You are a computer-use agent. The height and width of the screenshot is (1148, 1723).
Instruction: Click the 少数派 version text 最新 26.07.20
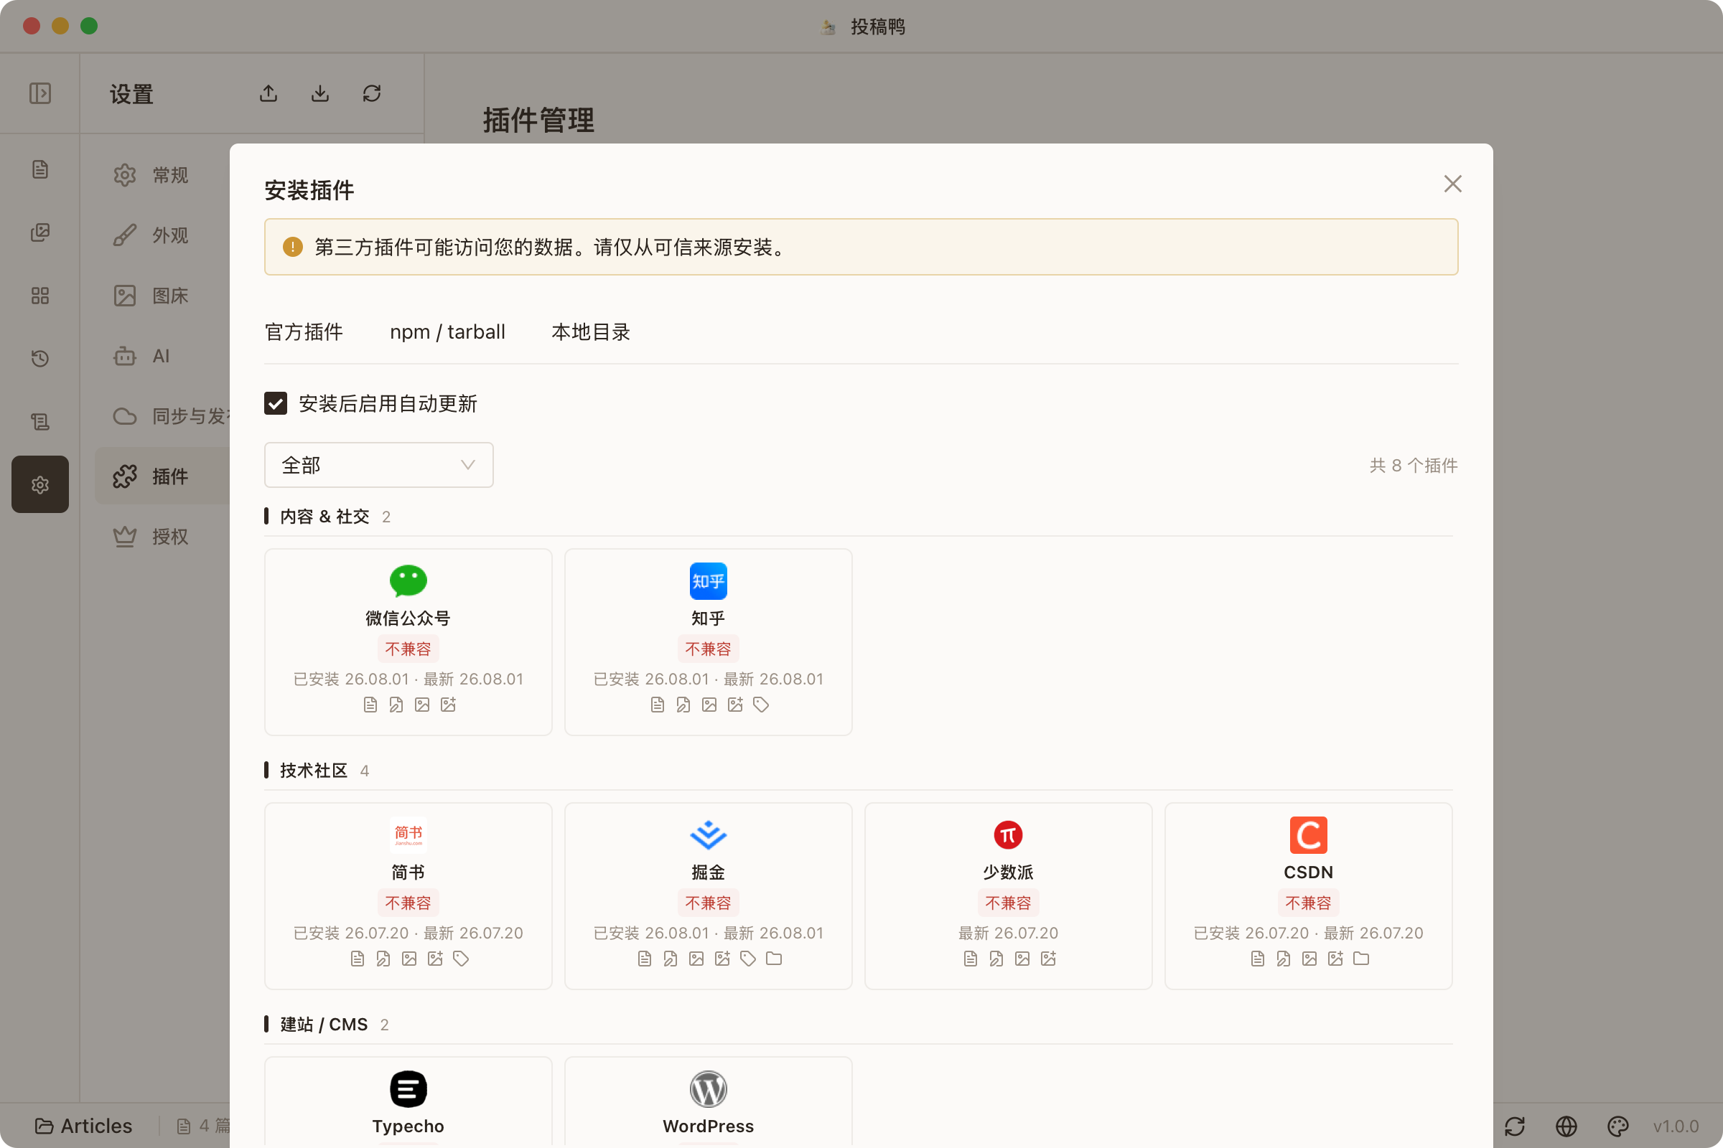point(1008,933)
